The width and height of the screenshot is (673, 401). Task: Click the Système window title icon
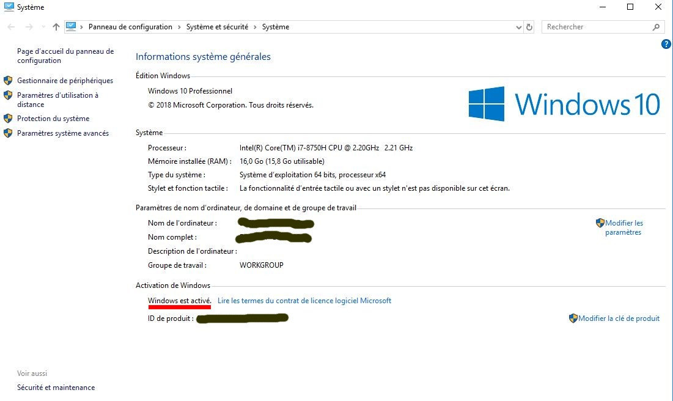pyautogui.click(x=9, y=7)
